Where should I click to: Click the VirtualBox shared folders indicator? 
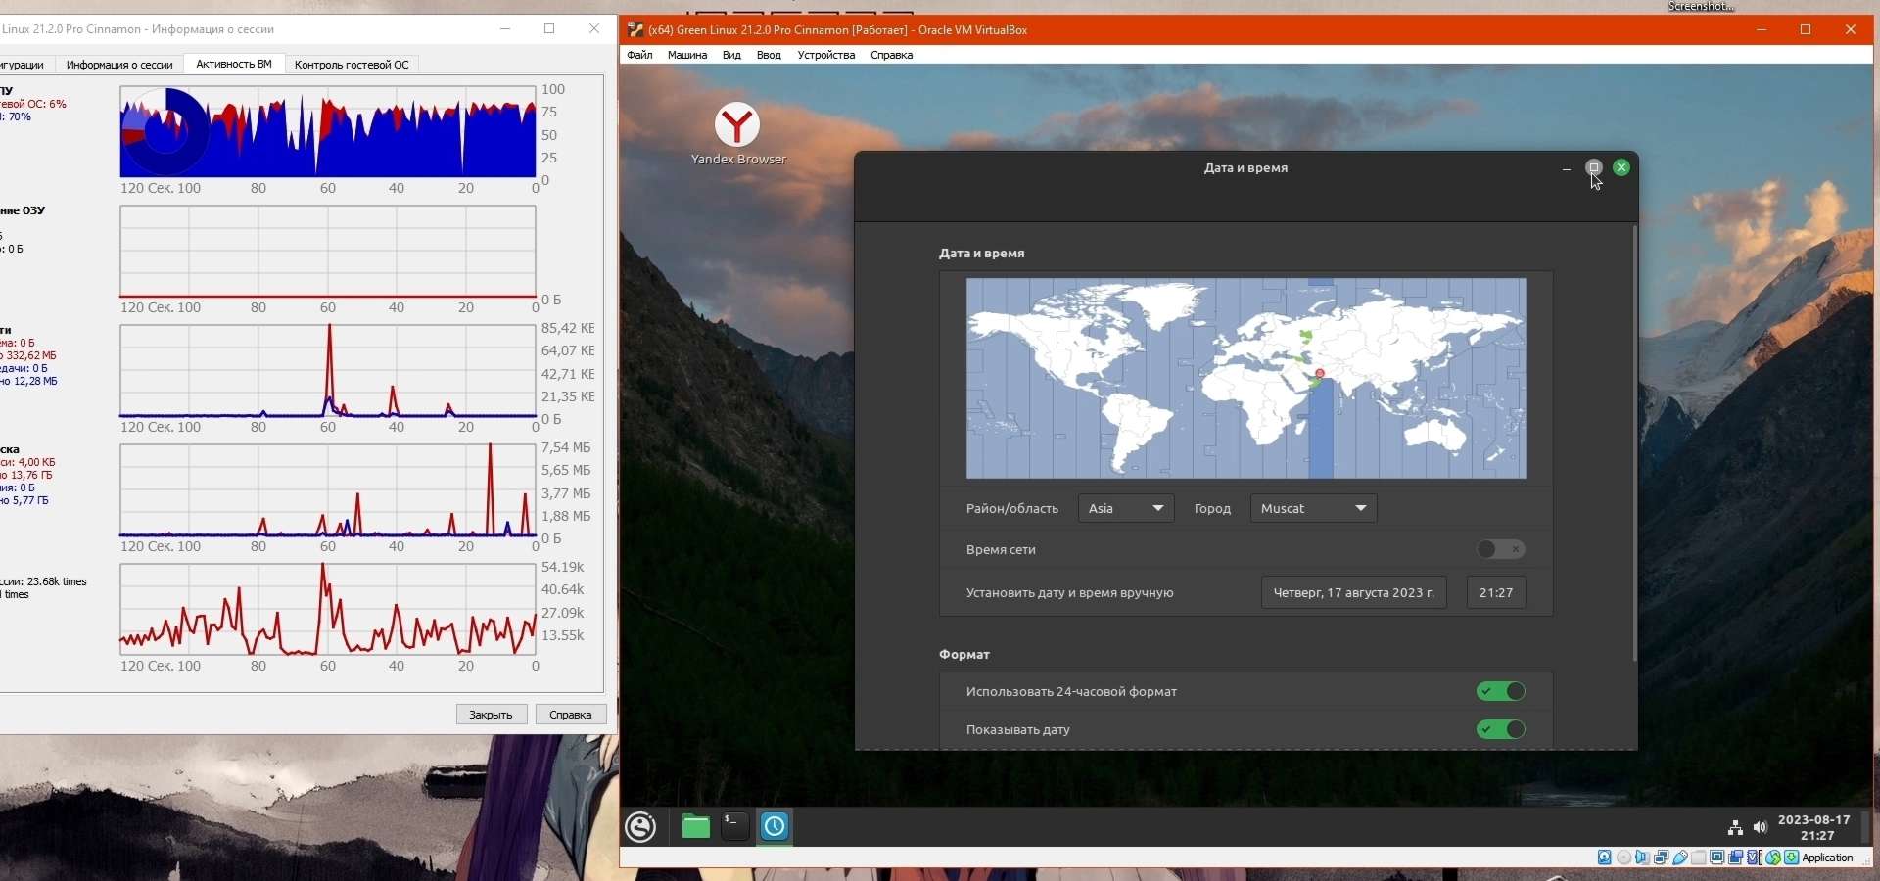(1699, 858)
